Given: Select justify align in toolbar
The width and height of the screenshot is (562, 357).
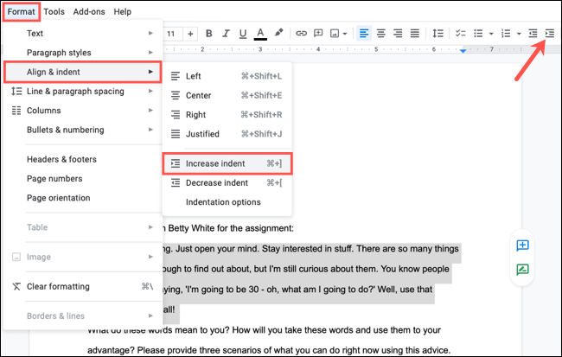Looking at the screenshot, I should tap(415, 34).
